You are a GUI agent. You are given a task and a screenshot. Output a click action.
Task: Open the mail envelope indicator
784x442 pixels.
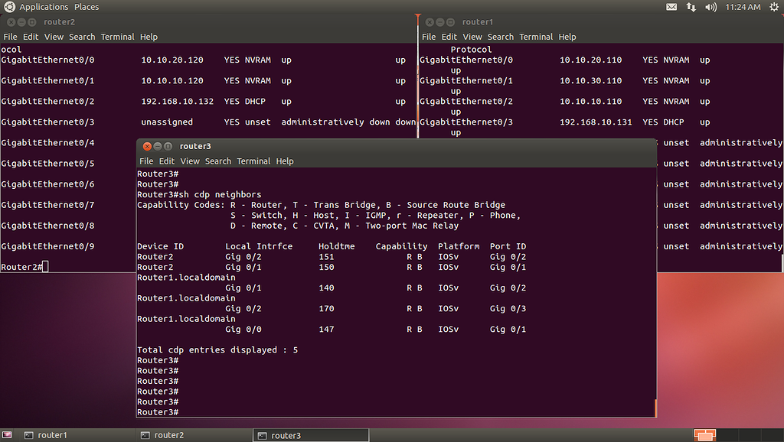[671, 7]
